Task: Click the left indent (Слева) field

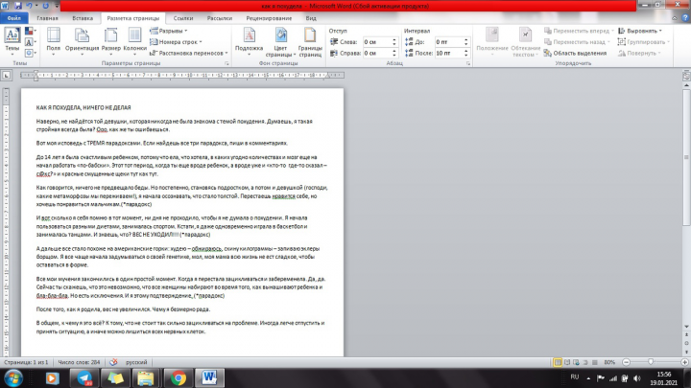Action: [x=377, y=42]
